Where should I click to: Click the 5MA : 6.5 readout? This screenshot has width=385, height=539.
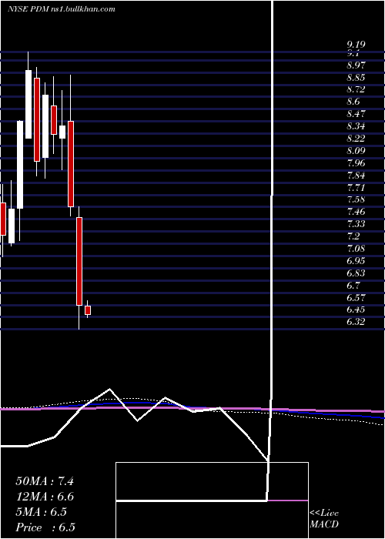(x=41, y=512)
